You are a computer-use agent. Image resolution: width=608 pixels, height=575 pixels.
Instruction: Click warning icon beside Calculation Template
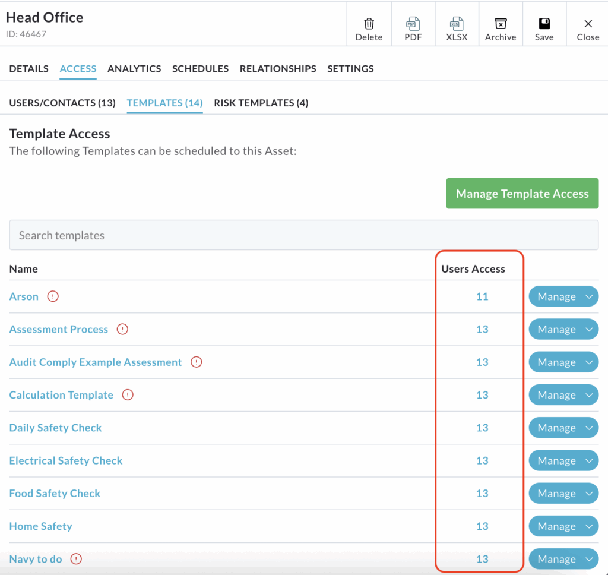click(x=128, y=395)
